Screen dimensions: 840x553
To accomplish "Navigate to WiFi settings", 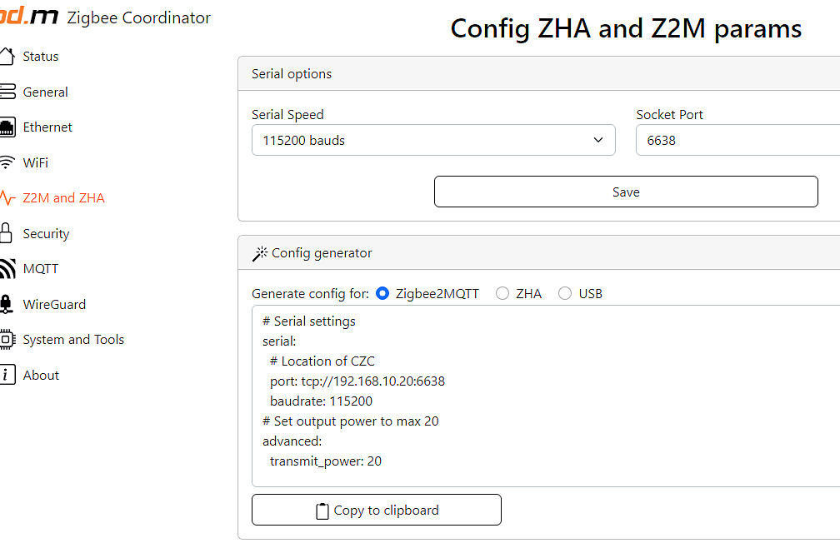I will [35, 162].
